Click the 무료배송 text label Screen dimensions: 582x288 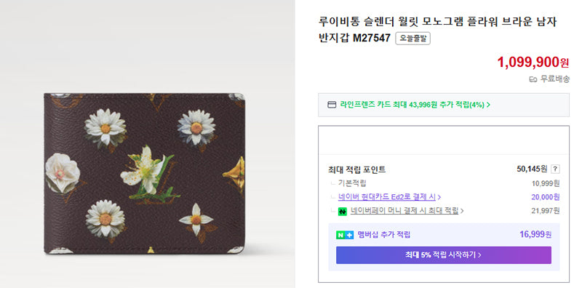click(554, 79)
